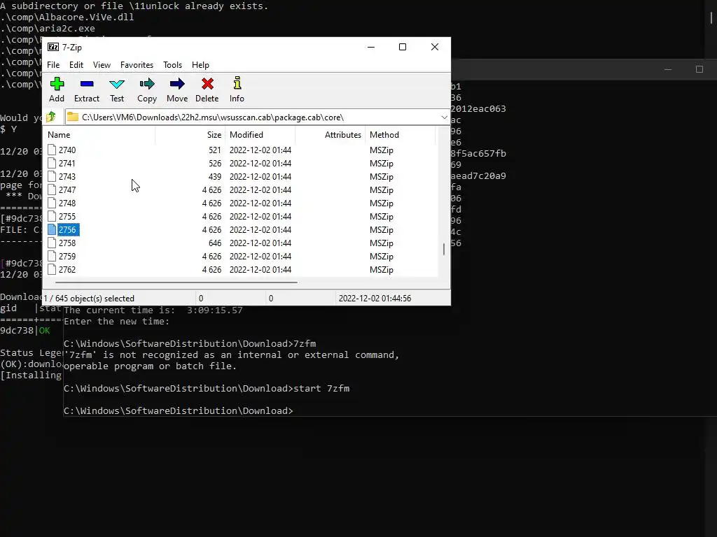
Task: Open the View menu
Action: [x=102, y=65]
